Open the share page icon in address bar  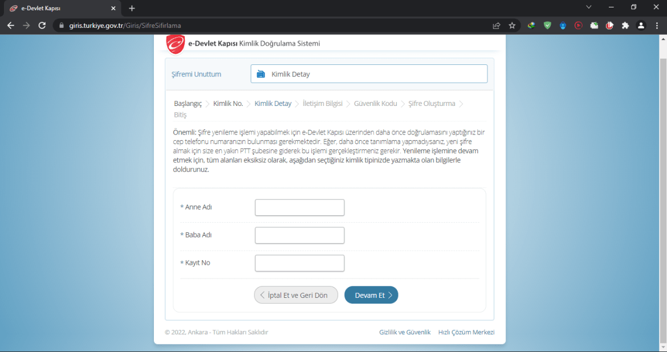tap(497, 26)
